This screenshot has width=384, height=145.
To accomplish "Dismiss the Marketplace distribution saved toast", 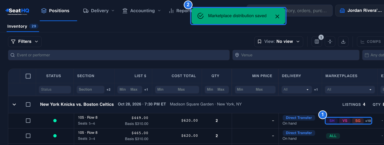I will click(277, 16).
